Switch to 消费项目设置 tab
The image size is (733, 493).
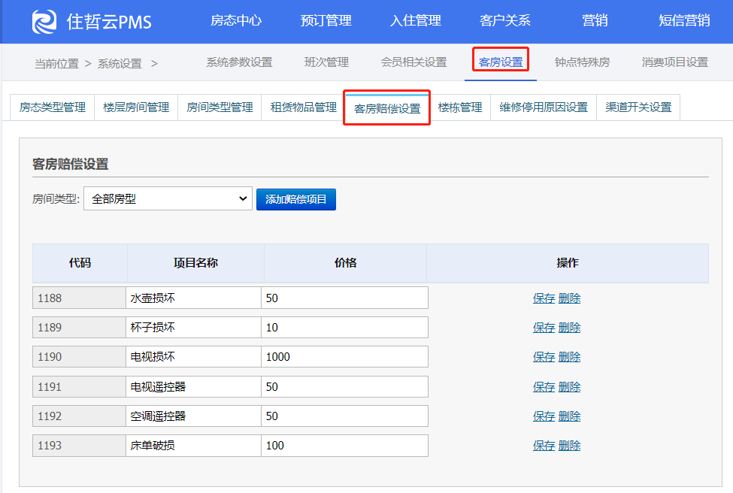[674, 62]
